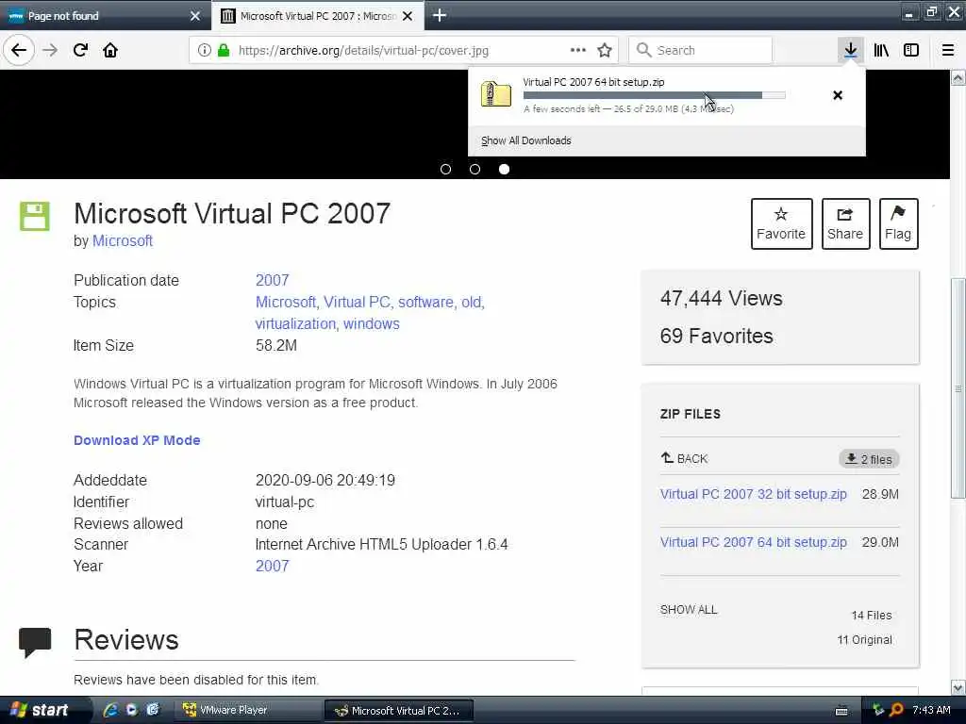Click the orange magnifier tray icon
Viewport: 966px width, 724px height.
[x=896, y=710]
